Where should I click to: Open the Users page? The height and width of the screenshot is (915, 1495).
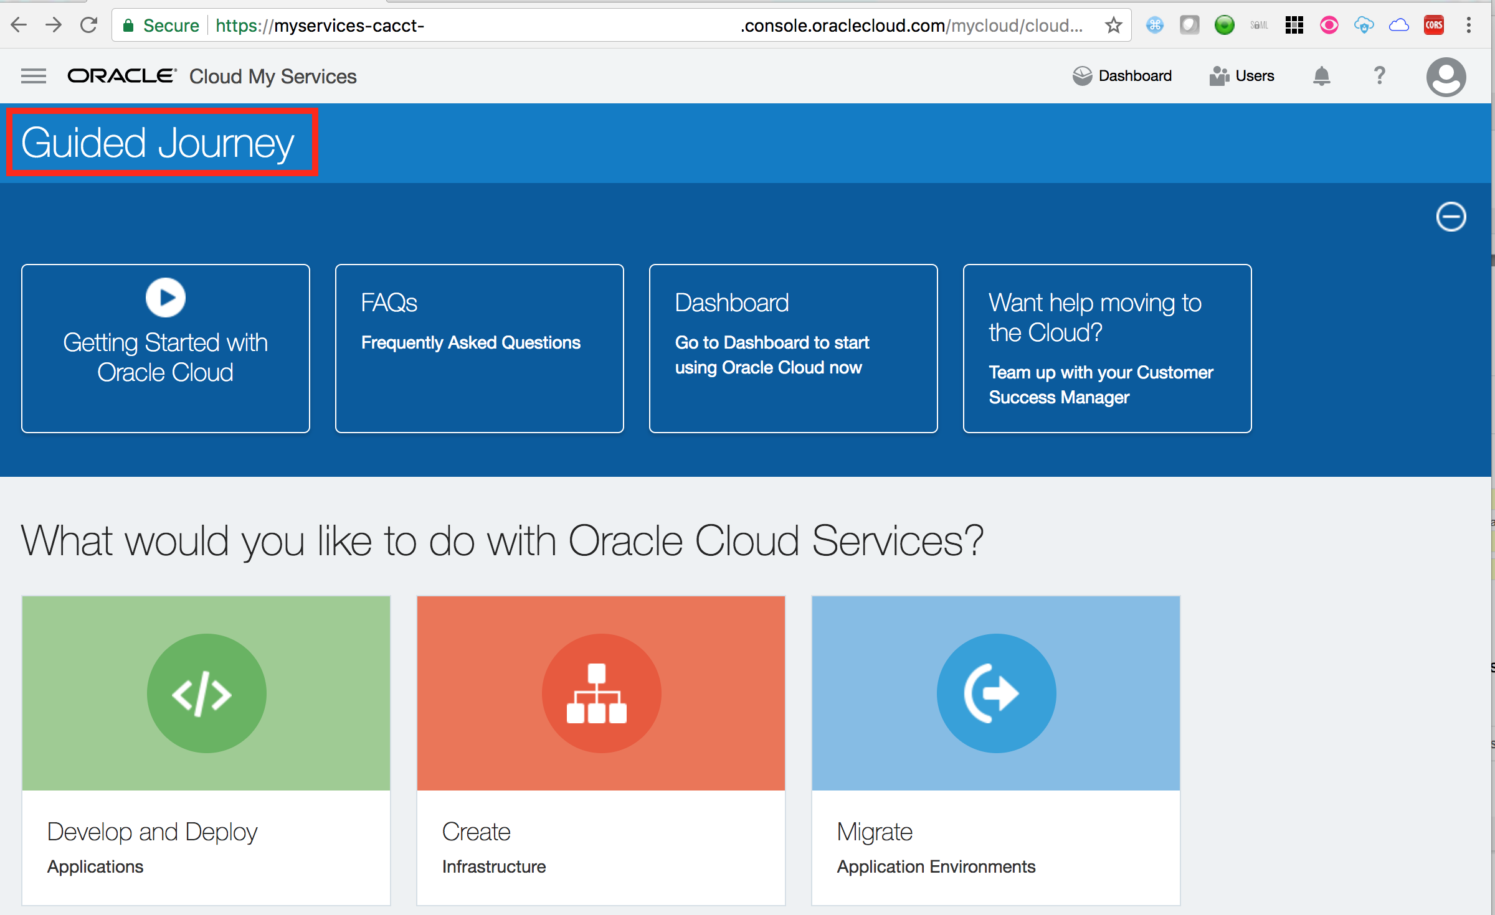tap(1241, 76)
